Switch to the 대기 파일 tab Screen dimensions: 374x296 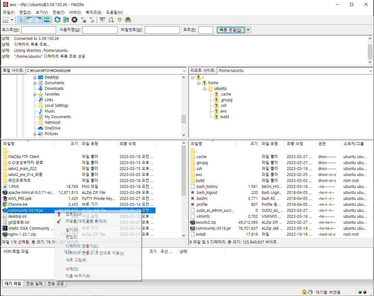pos(13,284)
